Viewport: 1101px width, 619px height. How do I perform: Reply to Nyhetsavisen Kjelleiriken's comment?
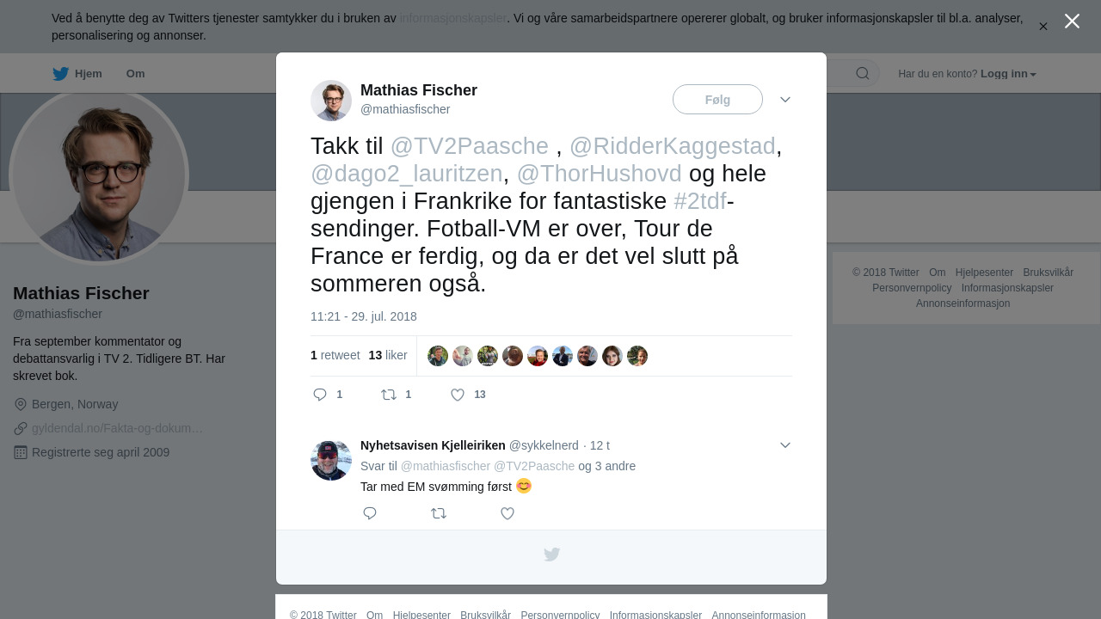coord(370,513)
